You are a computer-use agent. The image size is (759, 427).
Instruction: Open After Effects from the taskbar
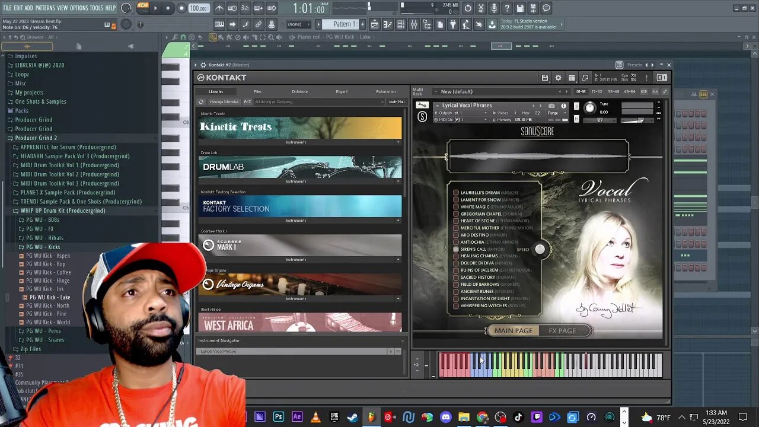pyautogui.click(x=297, y=417)
